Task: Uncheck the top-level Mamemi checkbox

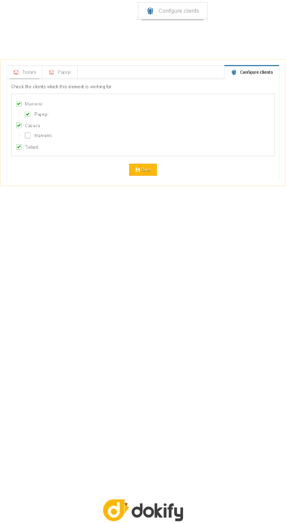Action: tap(19, 104)
